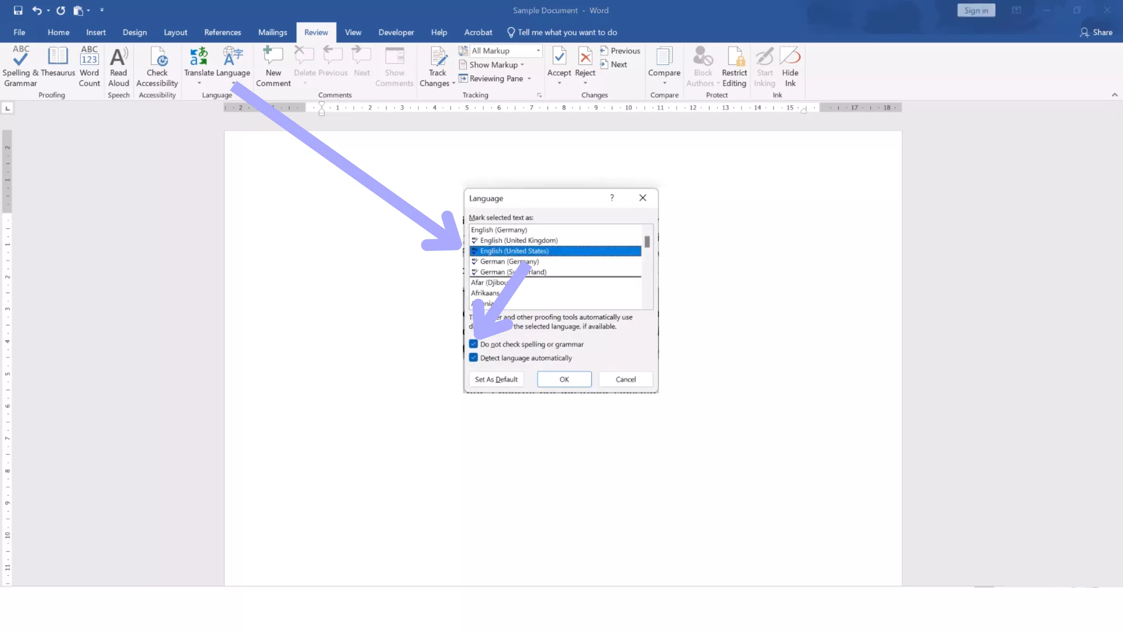1123x632 pixels.
Task: Toggle Detect language automatically checkbox
Action: coord(473,358)
